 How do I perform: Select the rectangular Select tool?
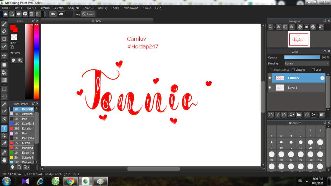pos(4,89)
